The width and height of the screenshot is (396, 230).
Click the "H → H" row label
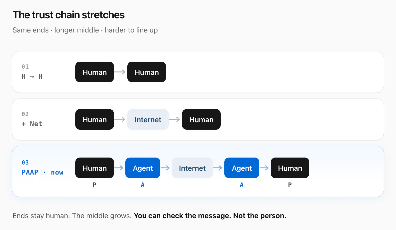pyautogui.click(x=32, y=76)
